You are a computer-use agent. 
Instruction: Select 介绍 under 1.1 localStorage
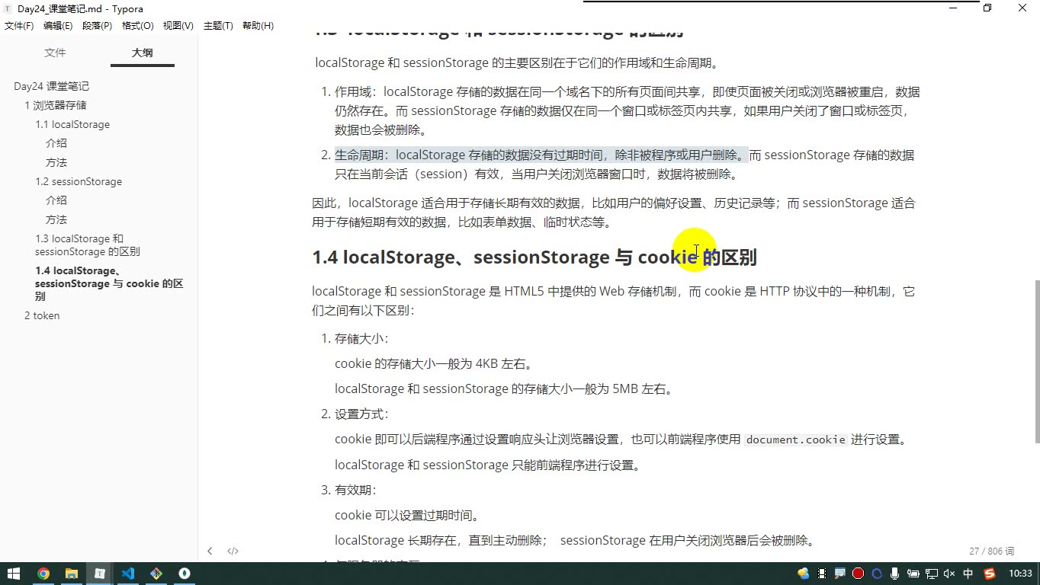coord(56,143)
